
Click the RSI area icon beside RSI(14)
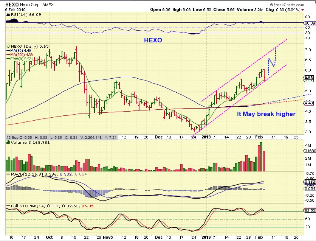click(8, 15)
